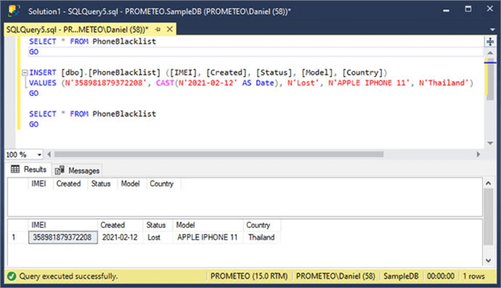The width and height of the screenshot is (501, 288).
Task: Click the Thailand cell in Country column
Action: coord(261,237)
